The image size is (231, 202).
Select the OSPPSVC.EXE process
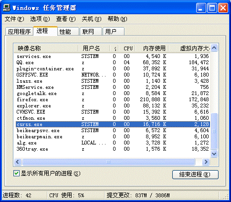tap(113, 75)
